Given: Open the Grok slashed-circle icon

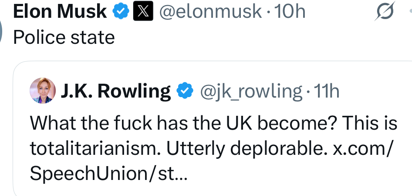Looking at the screenshot, I should tap(385, 12).
